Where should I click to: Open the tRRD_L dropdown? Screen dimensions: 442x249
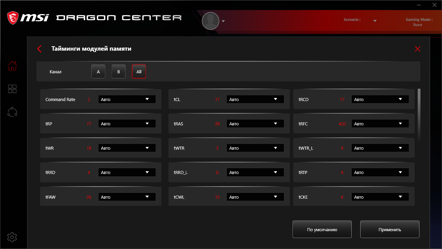255,172
